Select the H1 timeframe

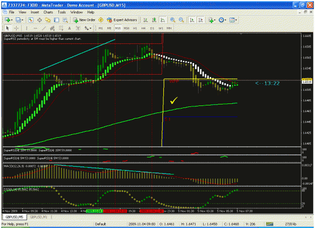(135, 28)
